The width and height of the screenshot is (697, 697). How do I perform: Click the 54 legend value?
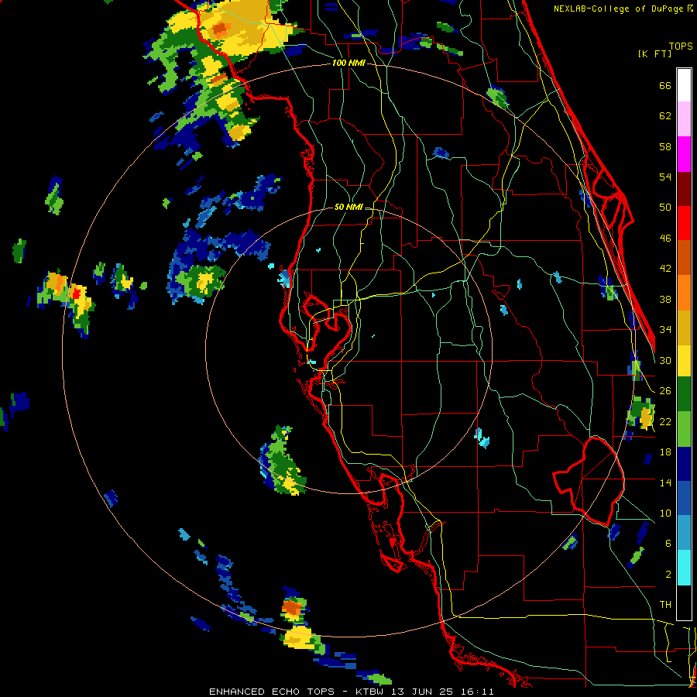(665, 177)
